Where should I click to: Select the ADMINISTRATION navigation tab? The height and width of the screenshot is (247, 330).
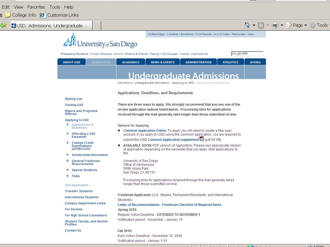(x=198, y=62)
